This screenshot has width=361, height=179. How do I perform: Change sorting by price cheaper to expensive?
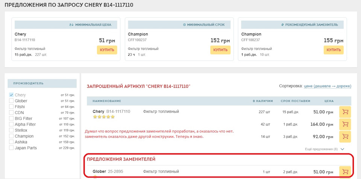(328, 86)
